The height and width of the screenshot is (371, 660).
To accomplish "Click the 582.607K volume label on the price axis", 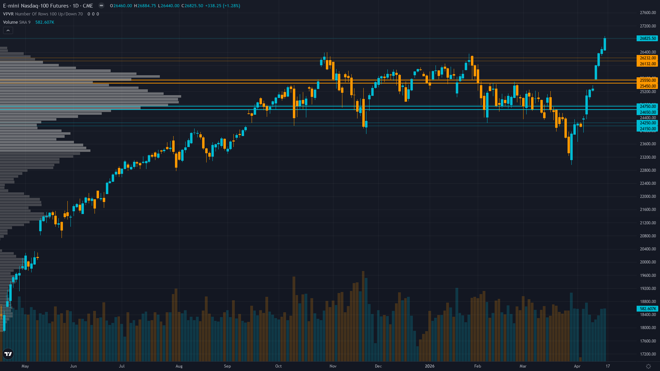I will coord(647,309).
